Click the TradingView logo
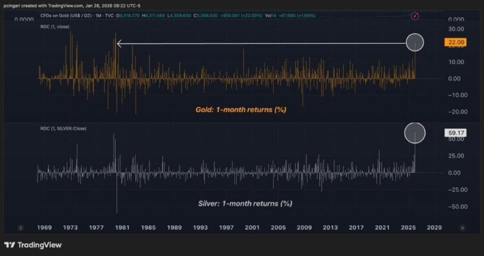Image resolution: width=484 pixels, height=256 pixels. [33, 245]
